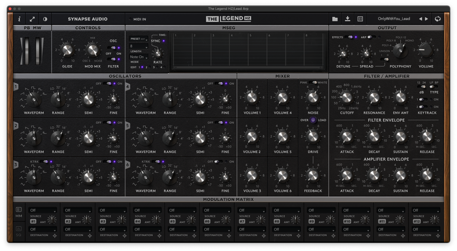Click the oscillator 4 number tag
The height and width of the screenshot is (251, 457).
pyautogui.click(x=128, y=87)
